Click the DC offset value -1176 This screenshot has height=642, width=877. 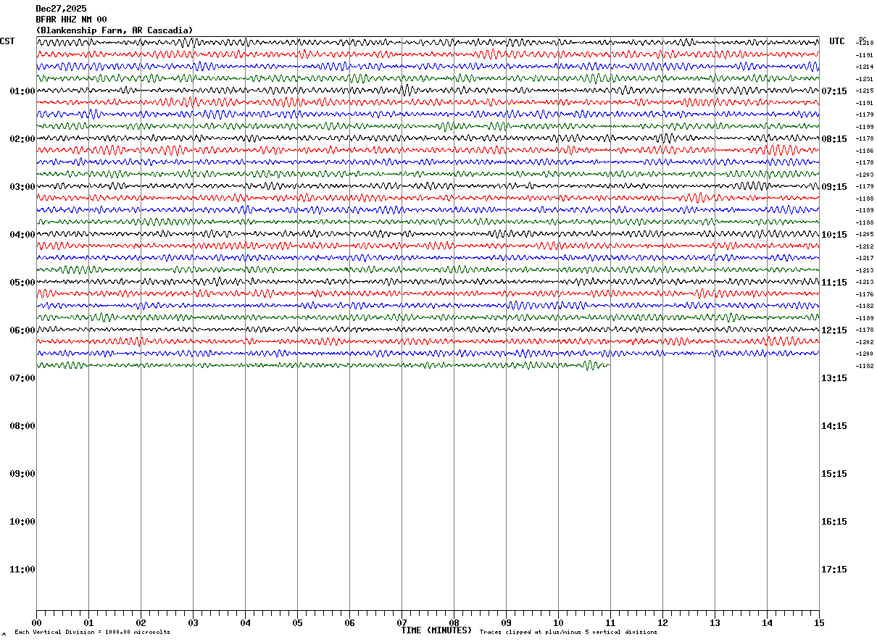865,294
